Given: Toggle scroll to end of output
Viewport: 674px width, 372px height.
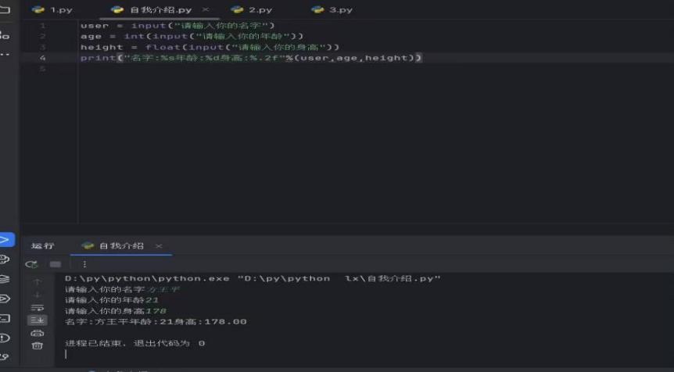Looking at the screenshot, I should 38,320.
